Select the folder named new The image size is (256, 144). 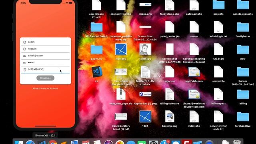click(x=243, y=49)
